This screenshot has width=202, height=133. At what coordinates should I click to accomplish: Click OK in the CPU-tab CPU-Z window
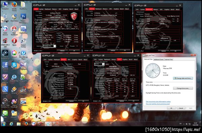coord(74,51)
